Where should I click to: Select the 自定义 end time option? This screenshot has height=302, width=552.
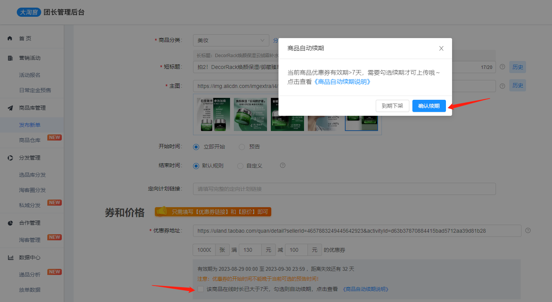(x=240, y=166)
